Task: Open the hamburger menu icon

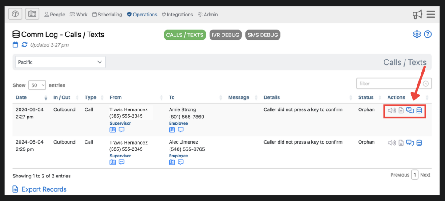Action: pyautogui.click(x=431, y=15)
